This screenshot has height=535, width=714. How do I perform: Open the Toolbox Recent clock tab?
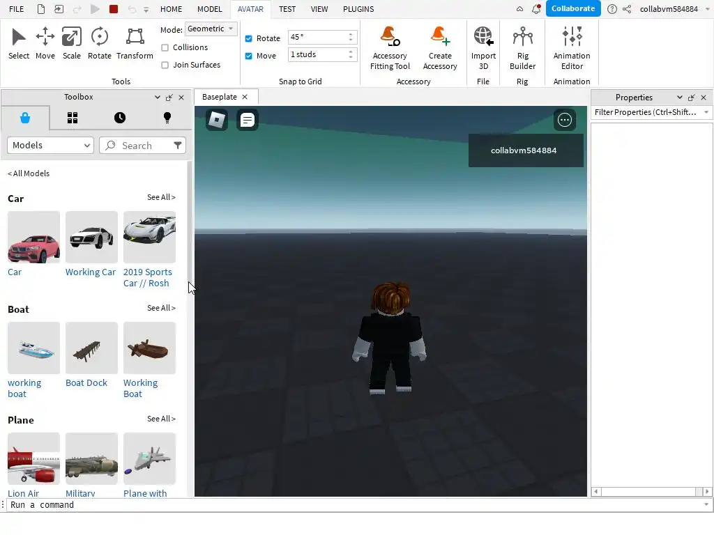[x=120, y=118]
